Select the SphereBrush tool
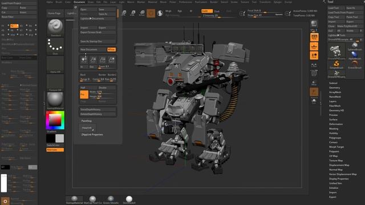The height and width of the screenshot is (205, 365). point(355,46)
